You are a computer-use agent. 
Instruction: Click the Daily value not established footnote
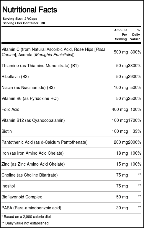25,223
